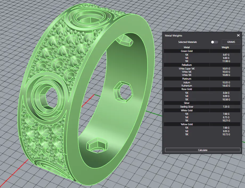The image size is (245, 188).
Task: Select the Silver group header
Action: click(x=187, y=103)
